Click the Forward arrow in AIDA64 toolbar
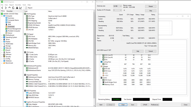Viewport: 191px width, 107px height. [6, 8]
